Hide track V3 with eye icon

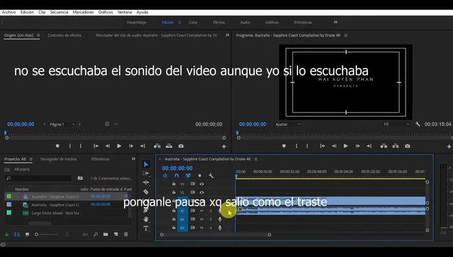pyautogui.click(x=202, y=184)
